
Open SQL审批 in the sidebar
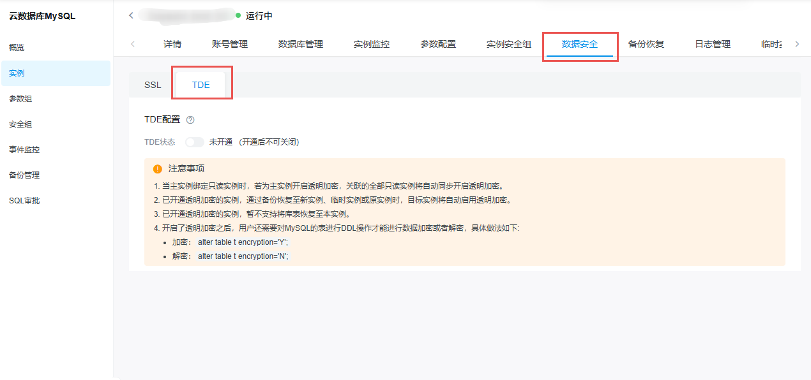(x=24, y=201)
